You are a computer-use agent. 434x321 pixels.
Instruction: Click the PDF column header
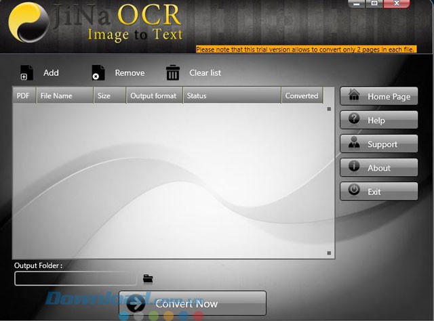click(24, 95)
